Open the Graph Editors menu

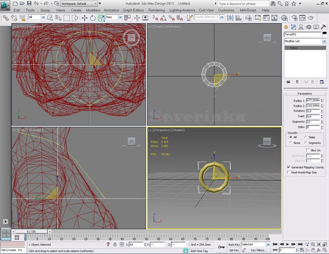coord(133,10)
